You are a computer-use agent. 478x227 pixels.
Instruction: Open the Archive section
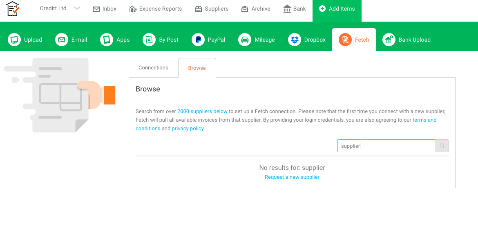pyautogui.click(x=256, y=9)
